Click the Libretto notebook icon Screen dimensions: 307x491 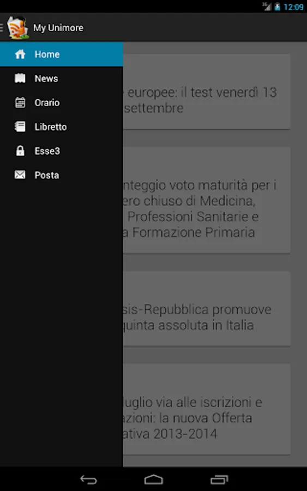[20, 127]
